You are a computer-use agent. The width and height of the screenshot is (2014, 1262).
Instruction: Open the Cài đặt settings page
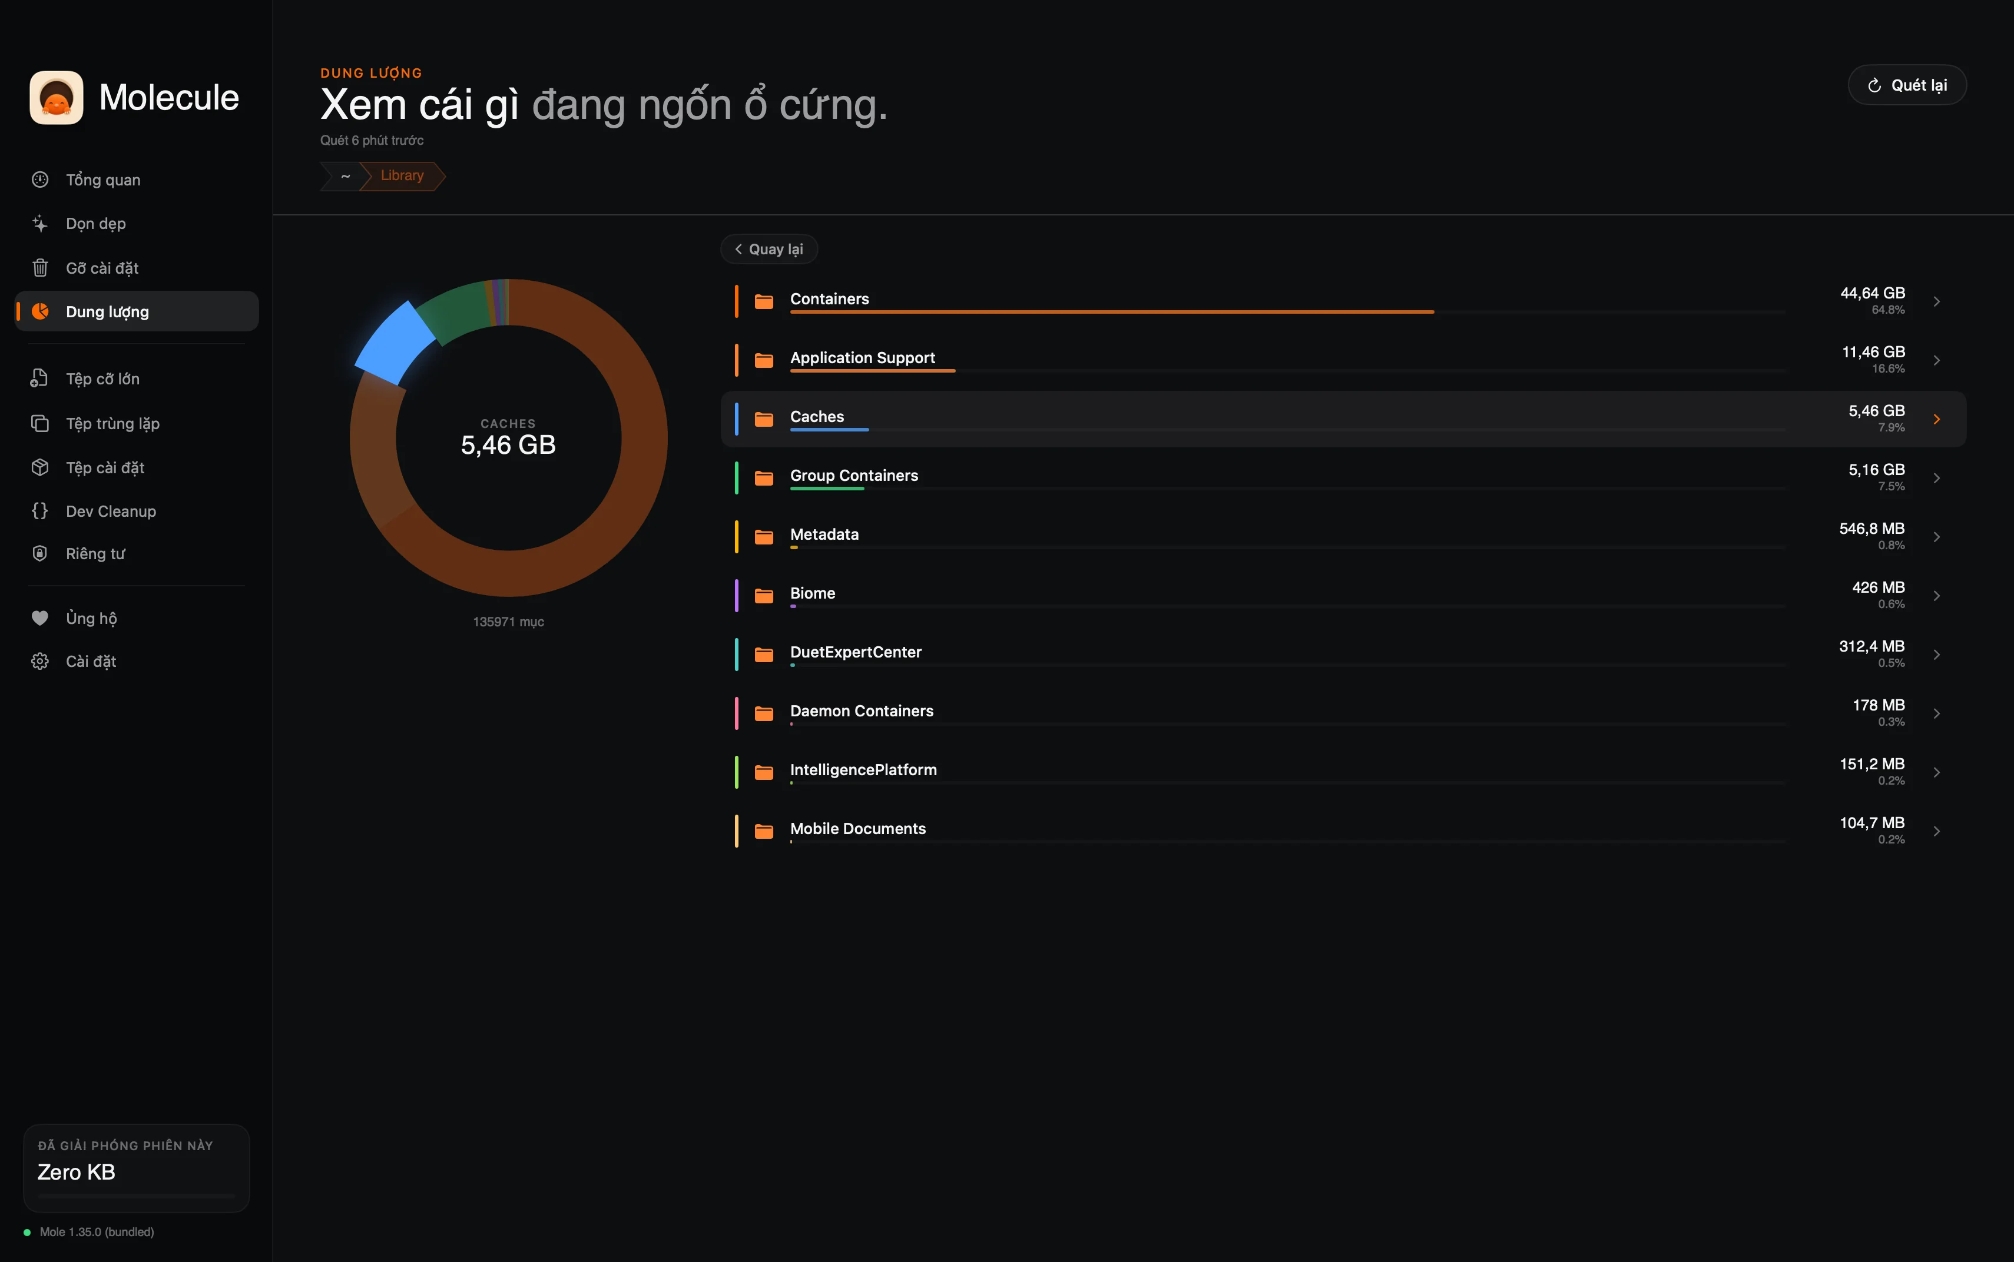(91, 661)
